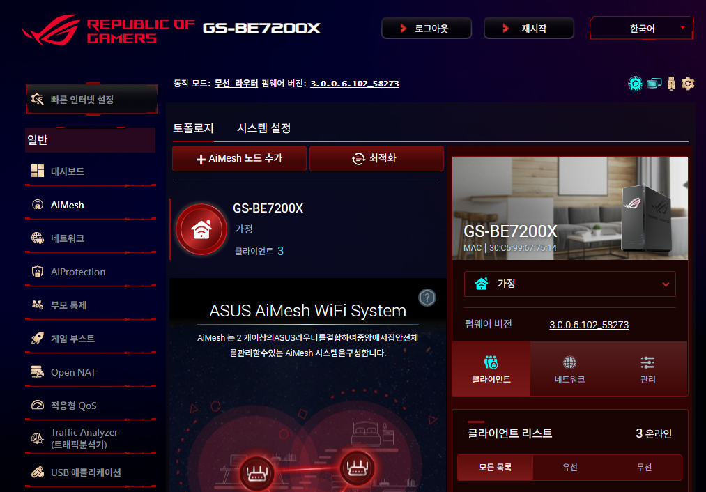Open the 대시보드 menu item

(x=91, y=171)
